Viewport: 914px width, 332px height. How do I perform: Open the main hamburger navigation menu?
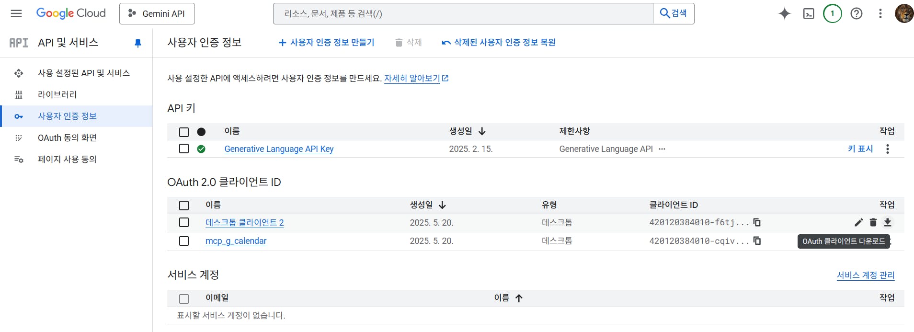(16, 13)
